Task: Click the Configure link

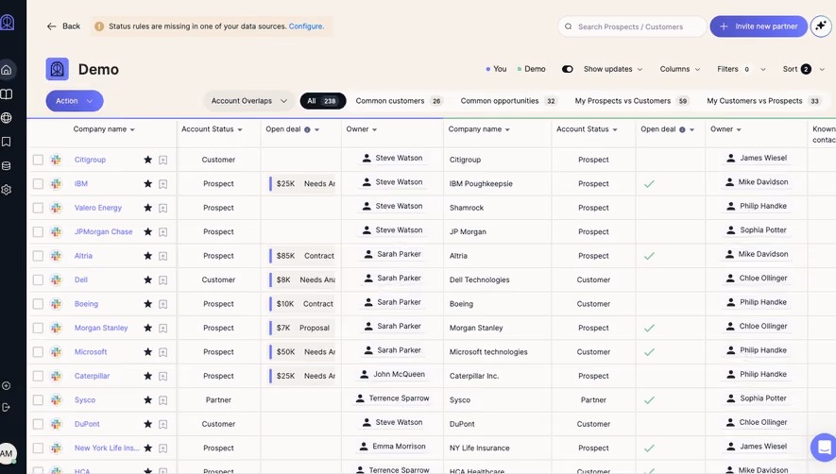Action: point(306,26)
